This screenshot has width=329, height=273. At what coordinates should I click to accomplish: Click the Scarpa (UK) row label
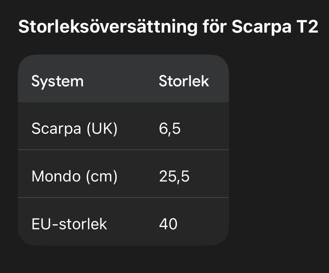74,129
